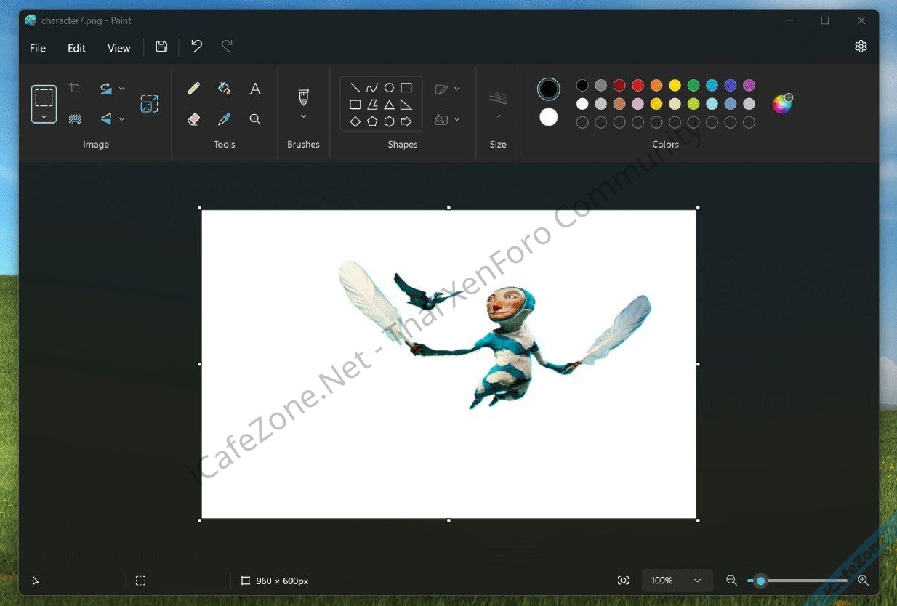This screenshot has width=897, height=606.
Task: Expand the Brushes dropdown arrow
Action: [303, 116]
